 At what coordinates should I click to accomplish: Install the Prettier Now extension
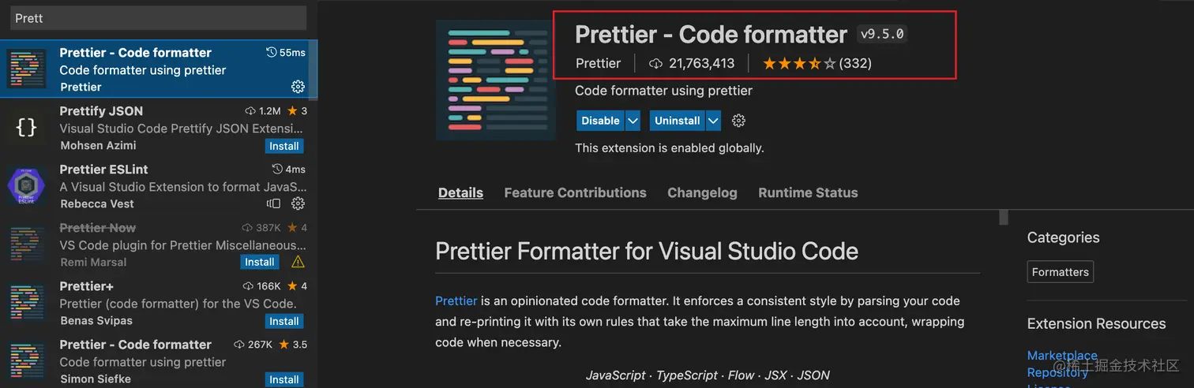[260, 262]
